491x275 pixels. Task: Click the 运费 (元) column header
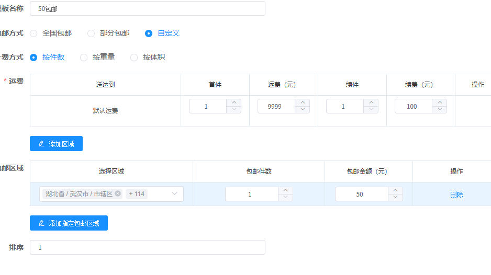284,85
